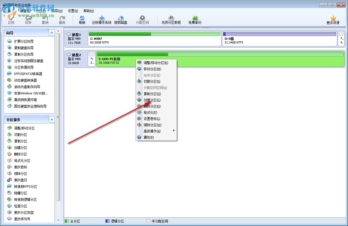The height and width of the screenshot is (226, 348).
Task: Open 更多资源 crown icon
Action: pos(333,20)
